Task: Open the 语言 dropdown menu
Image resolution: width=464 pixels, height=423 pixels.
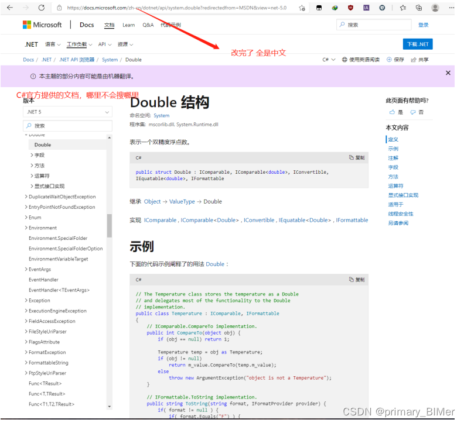Action: tap(53, 44)
